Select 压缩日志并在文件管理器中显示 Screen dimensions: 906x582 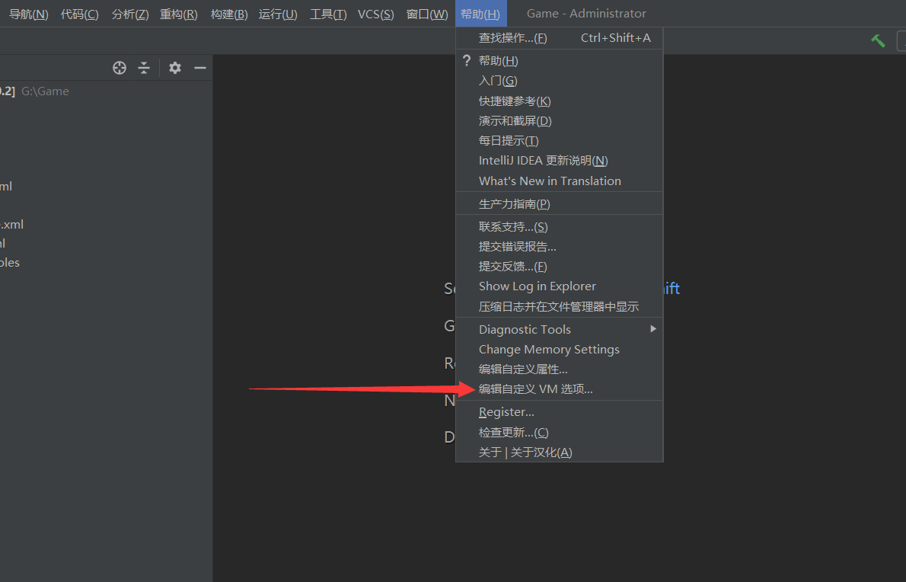pyautogui.click(x=560, y=306)
